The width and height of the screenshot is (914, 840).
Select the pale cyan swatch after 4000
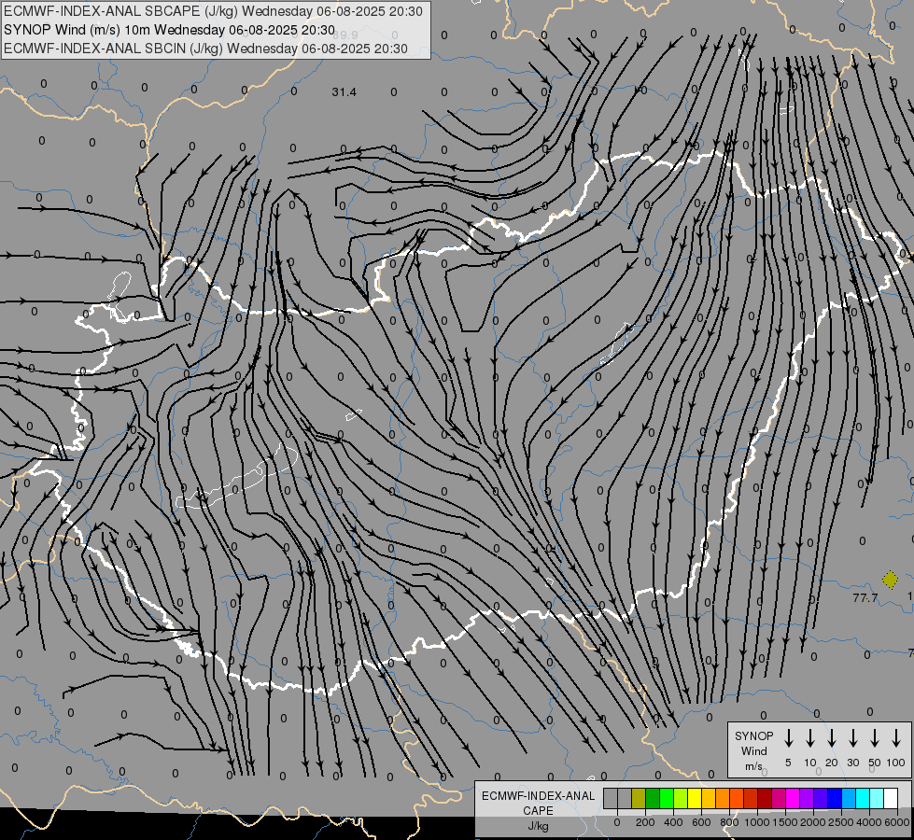[x=876, y=798]
